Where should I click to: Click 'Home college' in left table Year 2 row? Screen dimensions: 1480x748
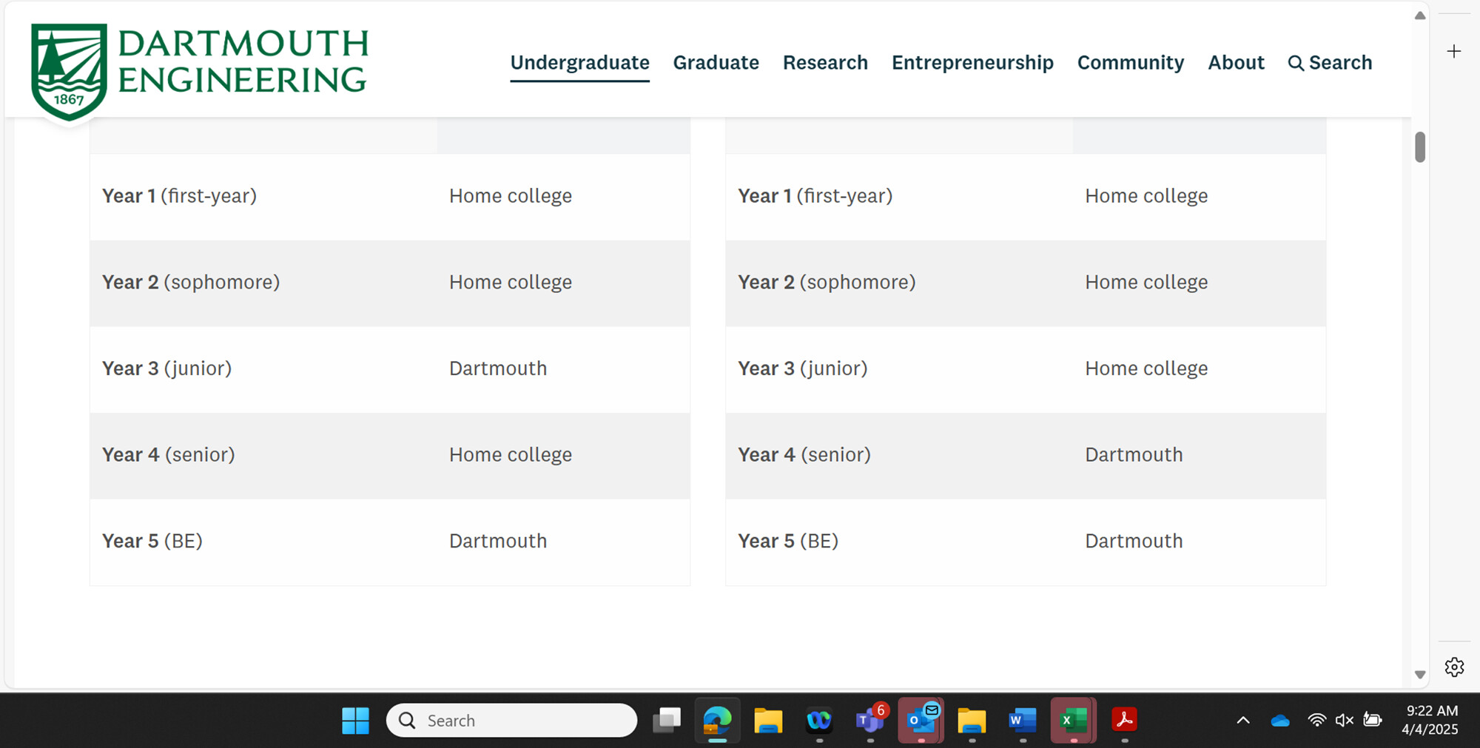511,283
